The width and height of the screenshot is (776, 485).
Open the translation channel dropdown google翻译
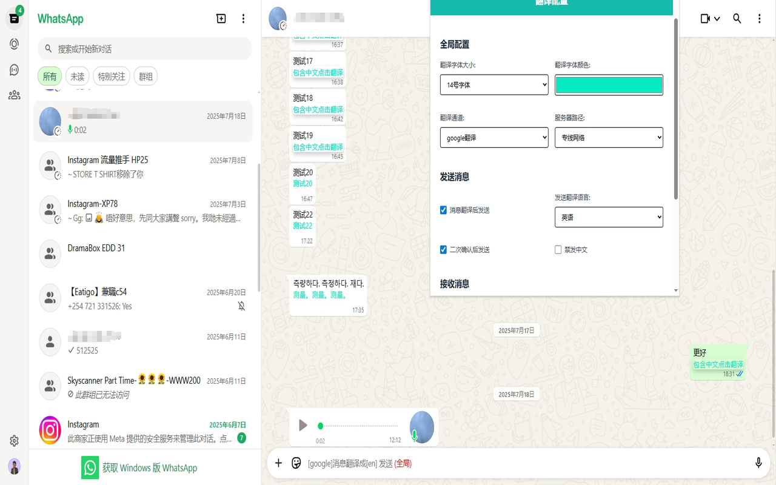coord(494,138)
